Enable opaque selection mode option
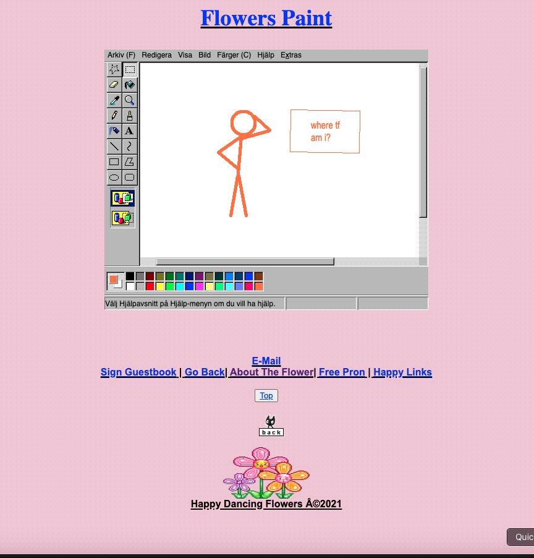Screen dimensions: 534x558 point(122,199)
